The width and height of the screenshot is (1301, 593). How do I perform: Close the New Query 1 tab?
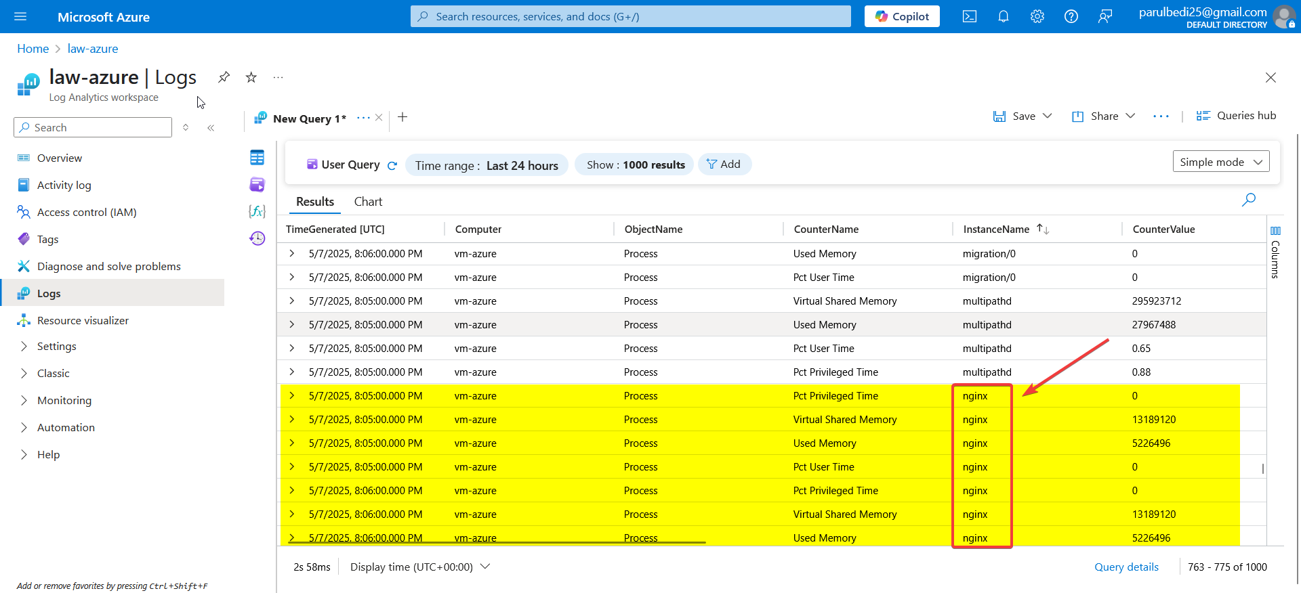pyautogui.click(x=379, y=117)
